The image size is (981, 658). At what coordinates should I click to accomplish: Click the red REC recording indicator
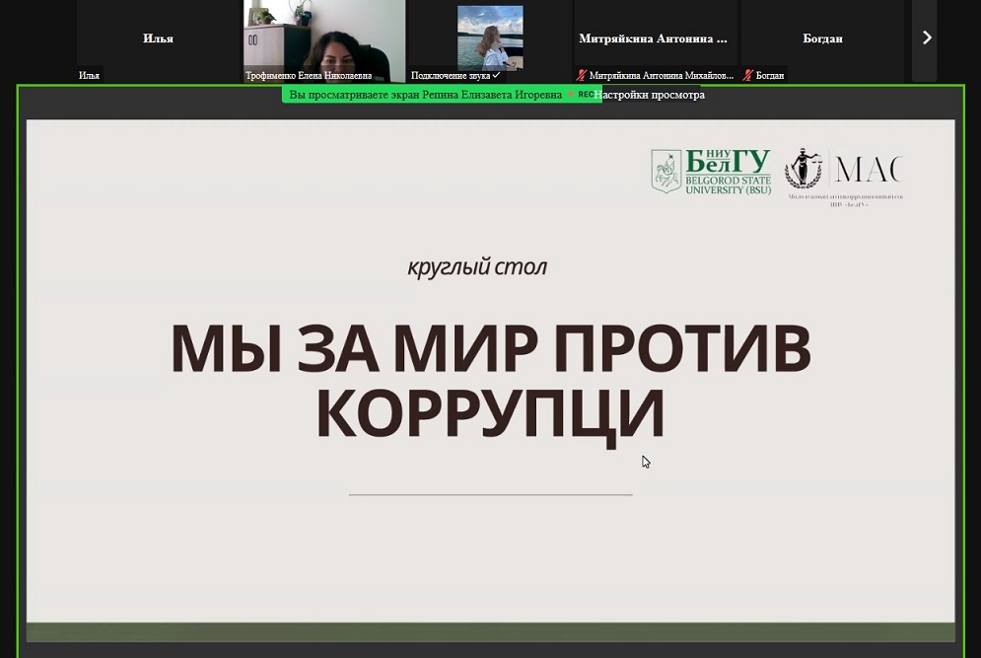tap(583, 95)
